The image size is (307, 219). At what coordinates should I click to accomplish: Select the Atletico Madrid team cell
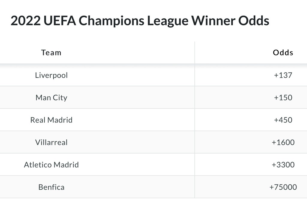coord(51,165)
